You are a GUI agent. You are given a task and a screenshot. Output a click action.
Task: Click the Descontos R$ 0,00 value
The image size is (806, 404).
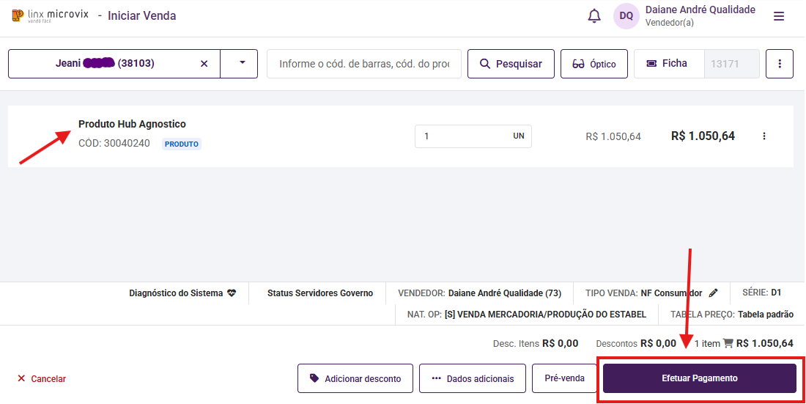coord(659,343)
